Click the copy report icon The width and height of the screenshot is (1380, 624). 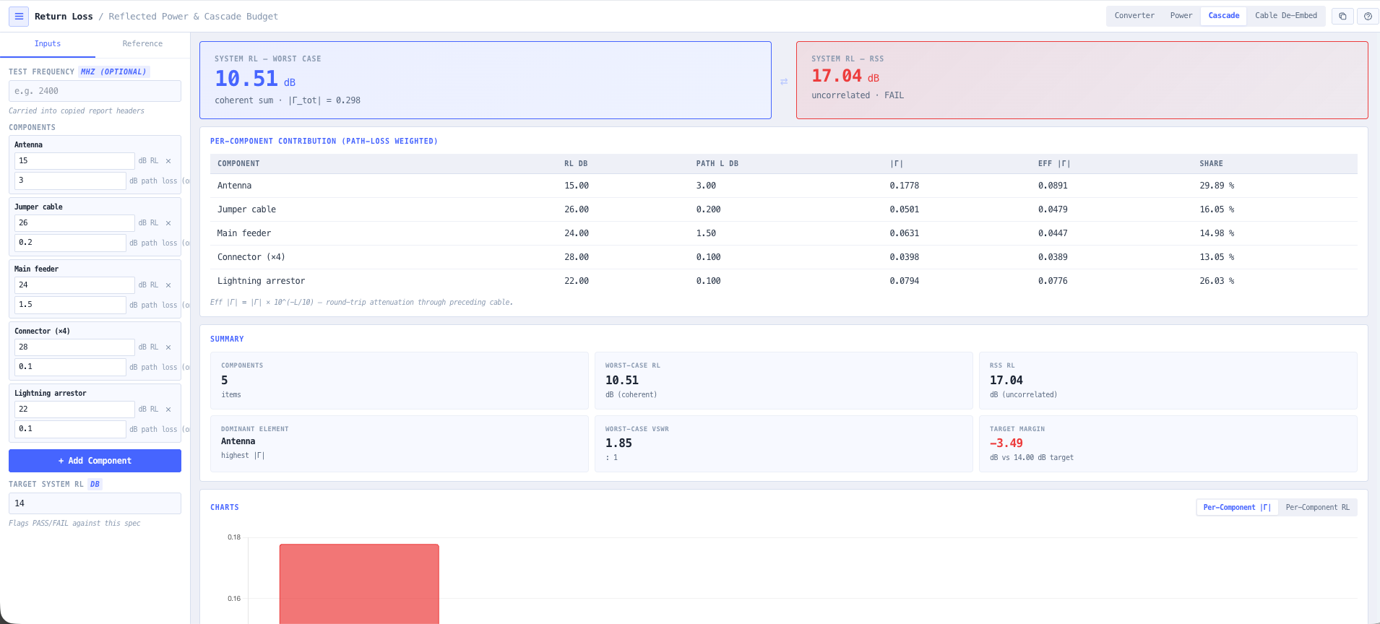point(1342,16)
